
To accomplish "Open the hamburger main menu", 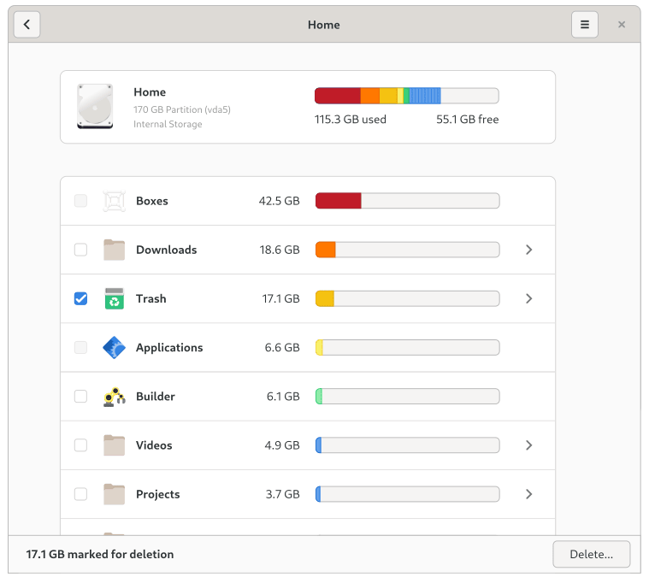I will tap(585, 25).
